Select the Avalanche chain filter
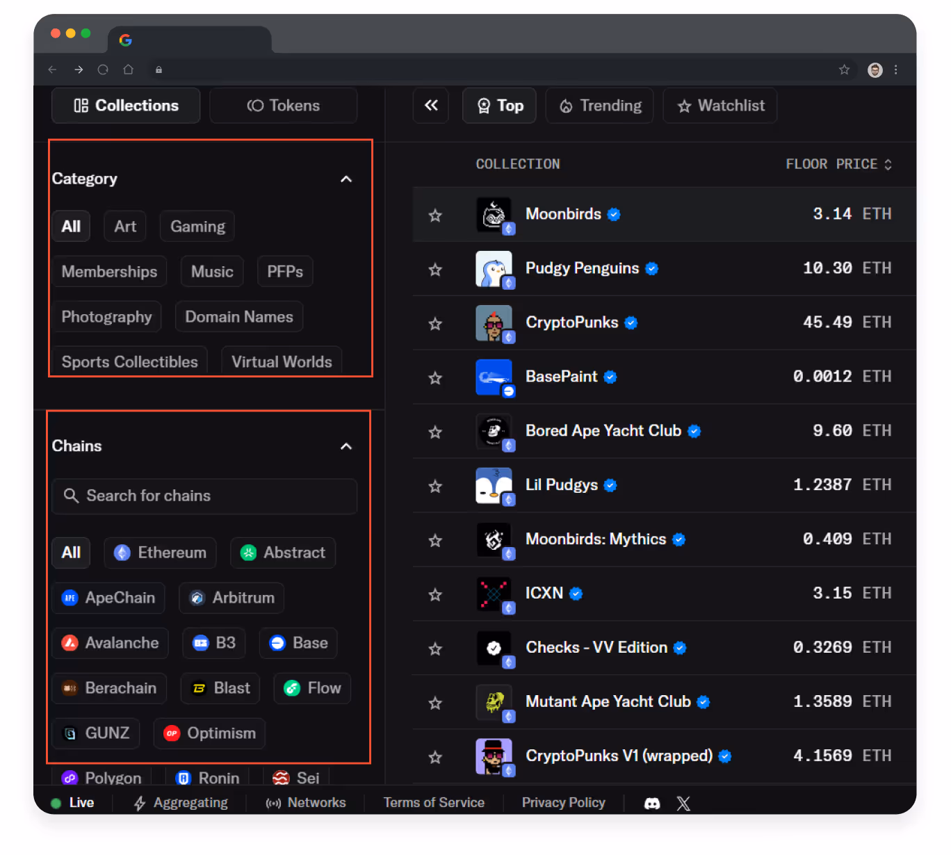Screen dimensions: 951x855 pyautogui.click(x=110, y=643)
